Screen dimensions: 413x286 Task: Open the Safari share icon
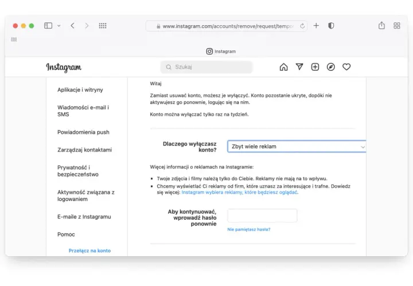click(381, 26)
